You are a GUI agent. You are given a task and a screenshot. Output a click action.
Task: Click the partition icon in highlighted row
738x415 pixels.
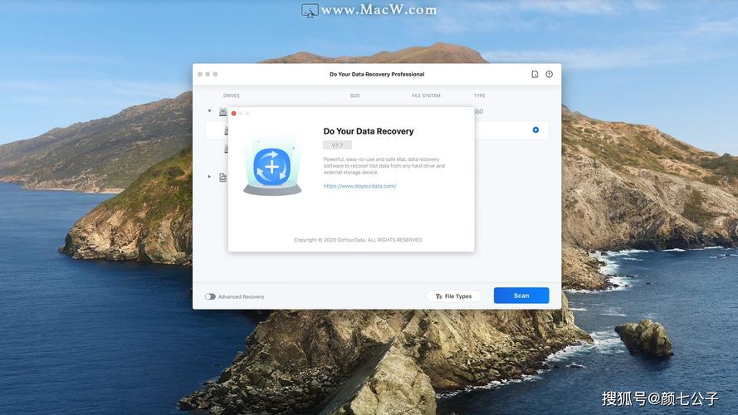(226, 131)
